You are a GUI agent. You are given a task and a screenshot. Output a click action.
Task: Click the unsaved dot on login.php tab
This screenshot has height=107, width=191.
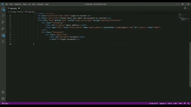point(19,8)
